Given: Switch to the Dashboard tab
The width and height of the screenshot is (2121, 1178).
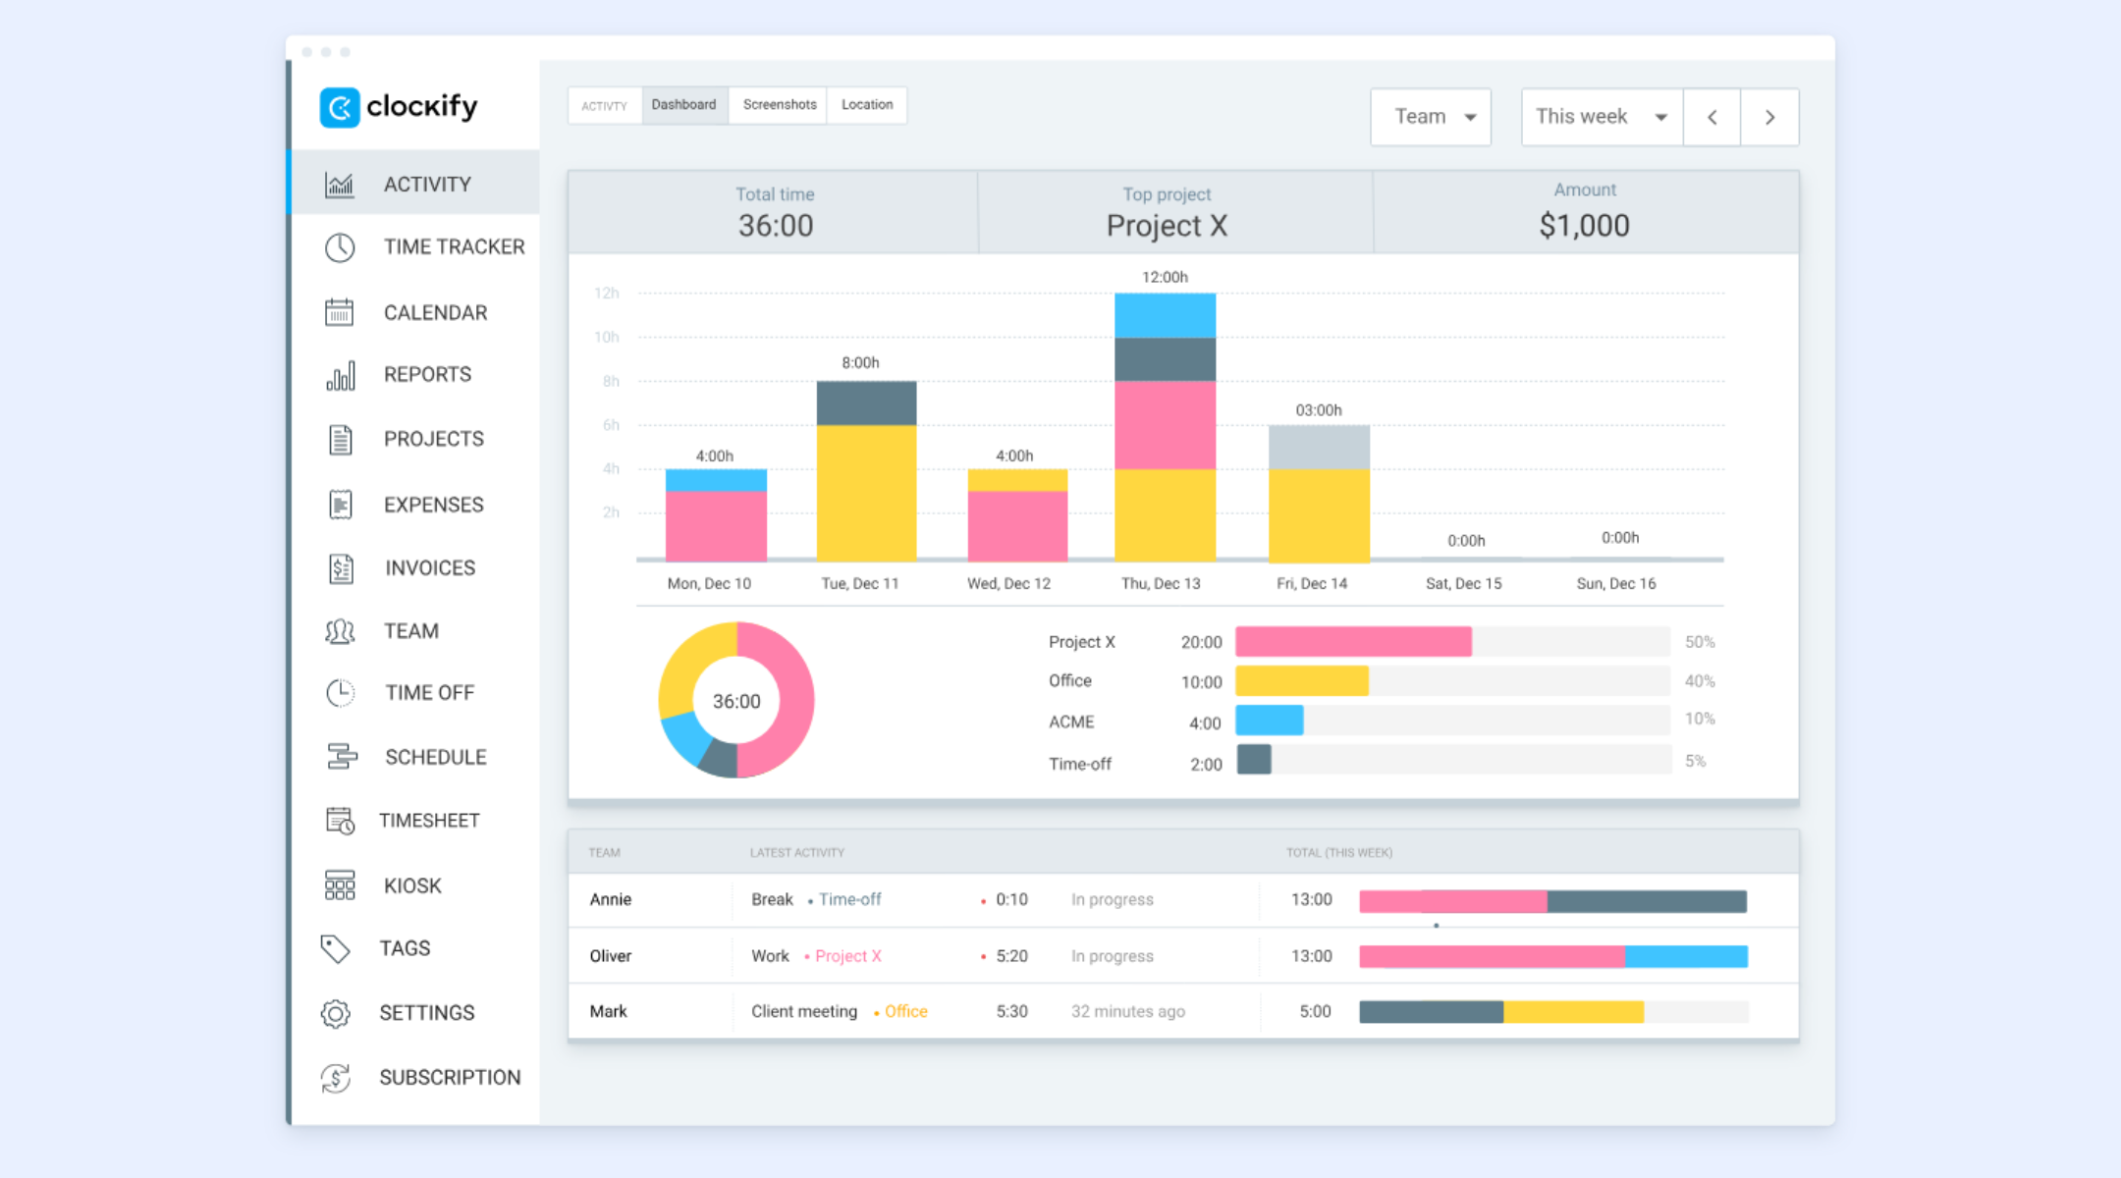Looking at the screenshot, I should (x=684, y=105).
